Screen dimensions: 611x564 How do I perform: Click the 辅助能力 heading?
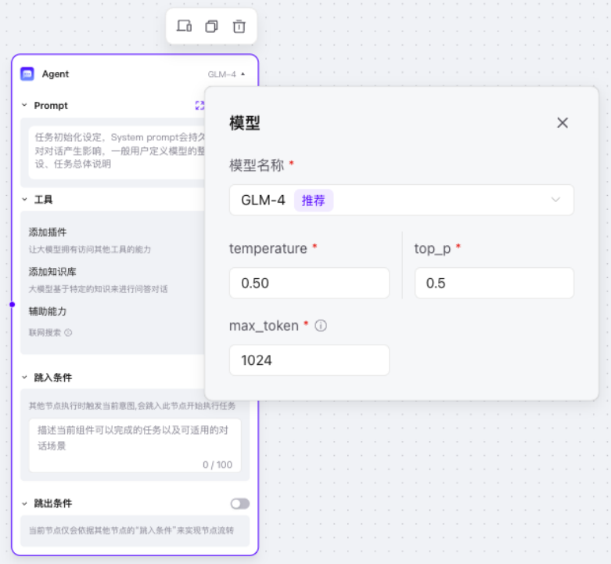pos(48,311)
